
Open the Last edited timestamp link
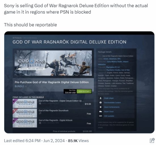pyautogui.click(x=34, y=141)
